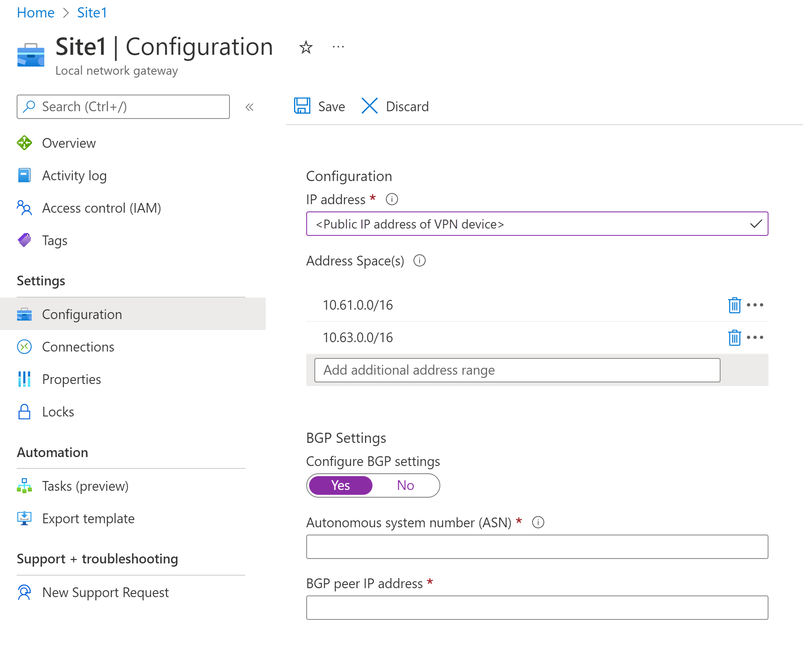Viewport: 803px width, 645px height.
Task: Set Configure BGP settings to No
Action: (x=405, y=485)
